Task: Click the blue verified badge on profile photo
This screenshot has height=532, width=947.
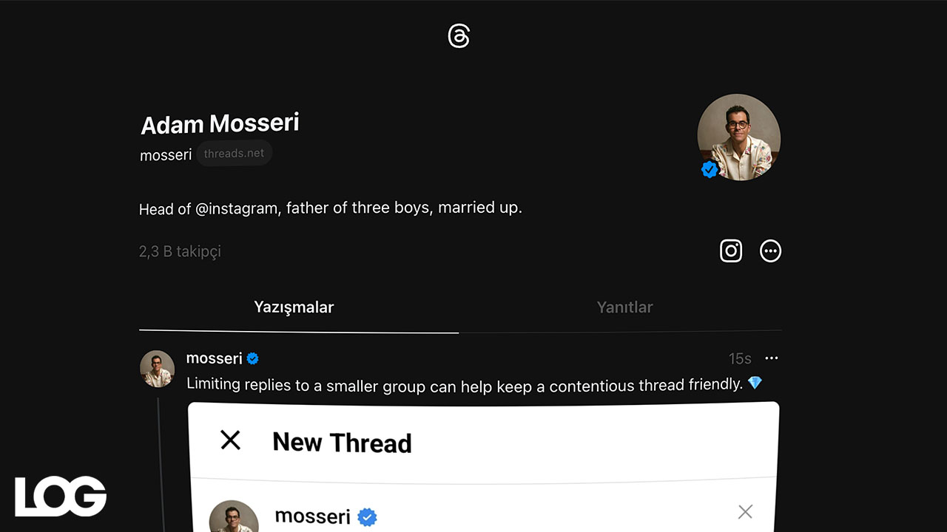Action: point(710,169)
